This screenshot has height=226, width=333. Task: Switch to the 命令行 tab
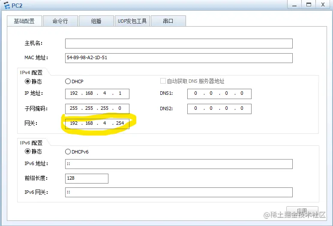[x=60, y=21]
